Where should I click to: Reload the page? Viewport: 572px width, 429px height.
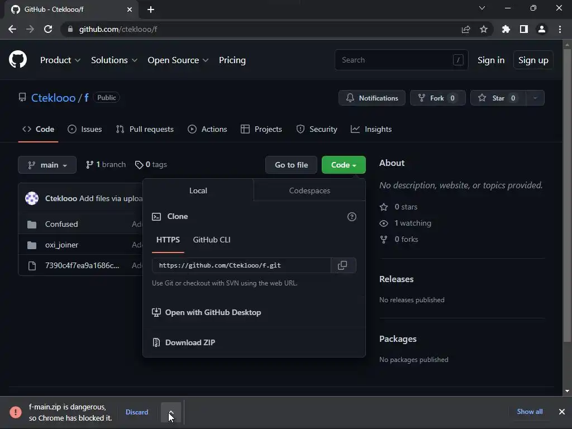click(x=48, y=29)
